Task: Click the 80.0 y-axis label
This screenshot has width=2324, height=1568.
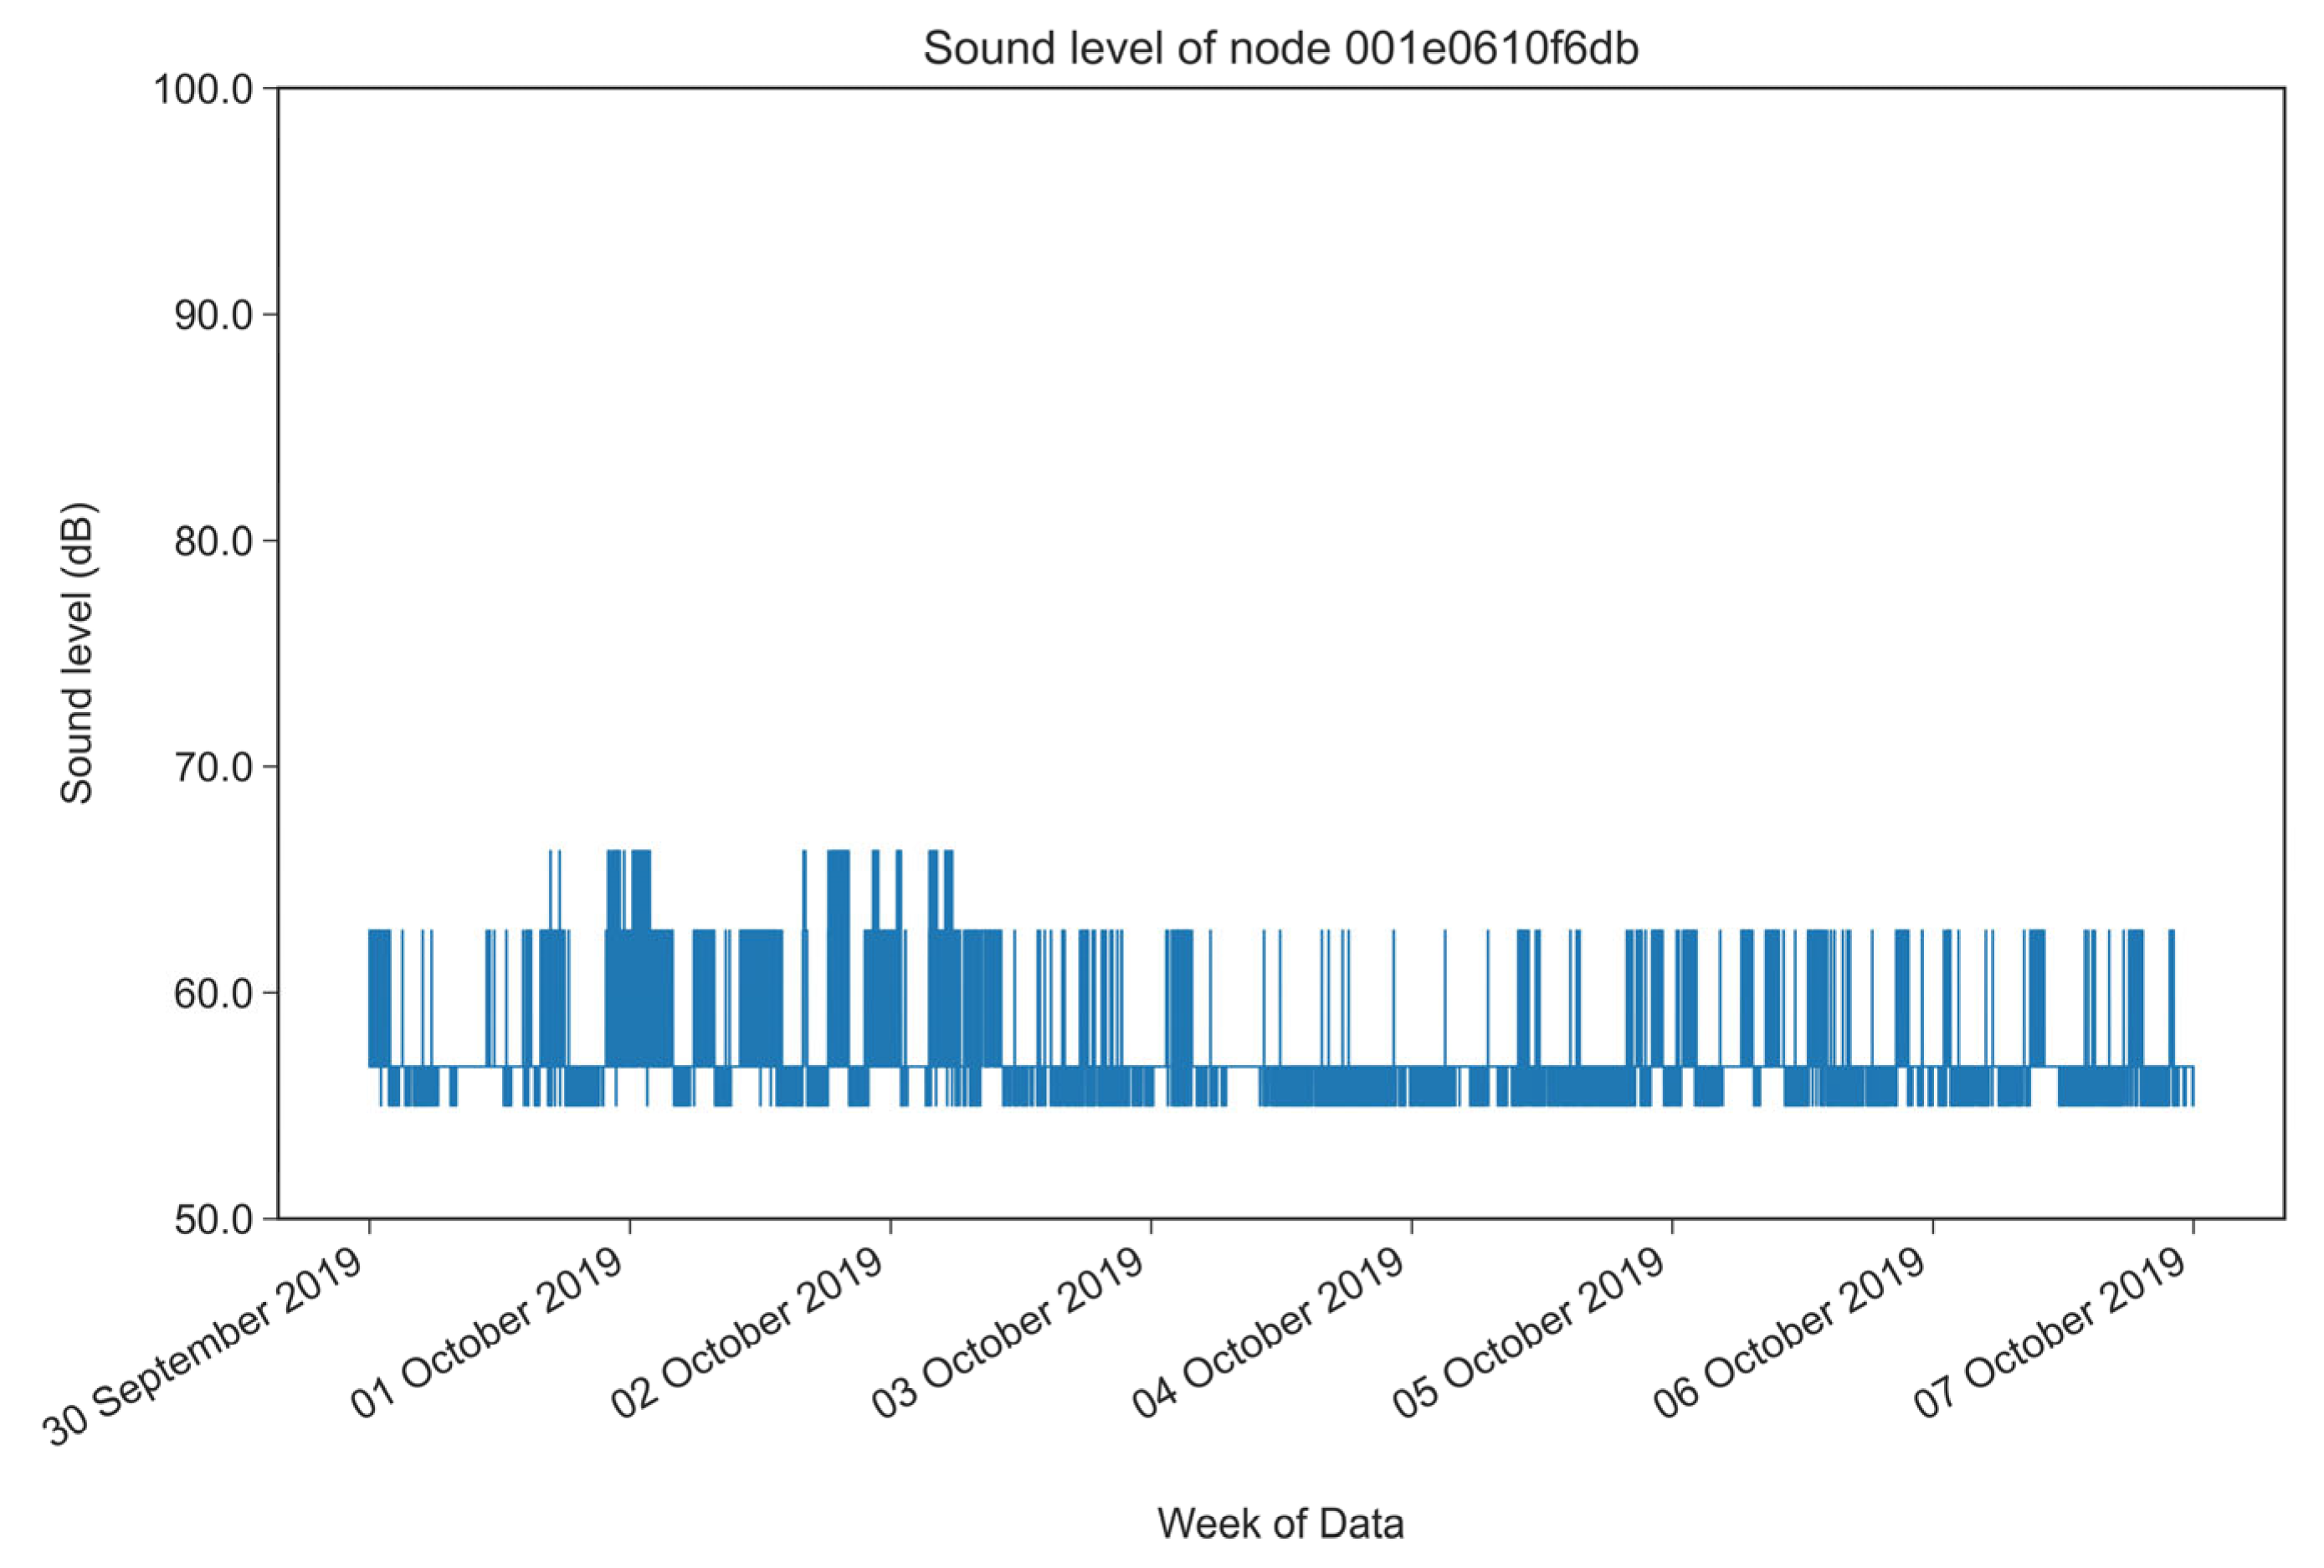Action: (x=213, y=541)
